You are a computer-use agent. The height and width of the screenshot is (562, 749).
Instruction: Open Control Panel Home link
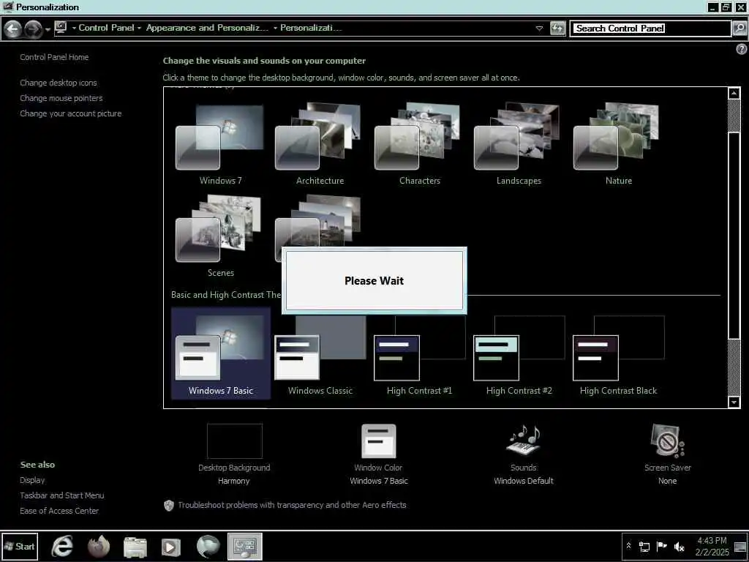[54, 57]
